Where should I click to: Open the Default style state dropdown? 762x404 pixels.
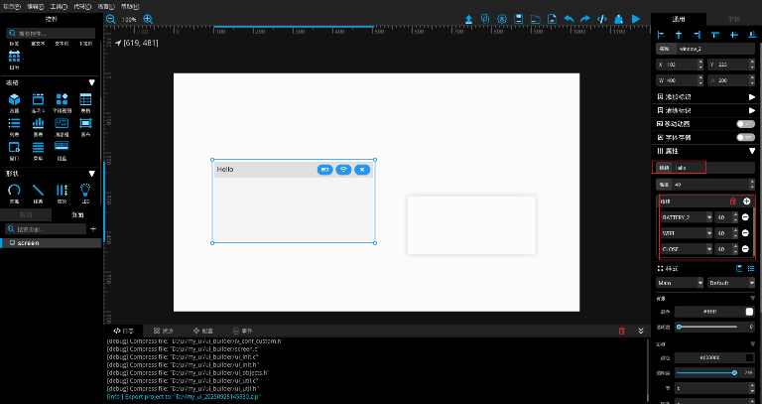pyautogui.click(x=731, y=283)
